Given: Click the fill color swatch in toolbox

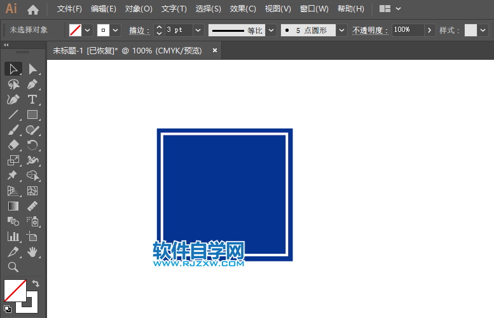Looking at the screenshot, I should click(15, 290).
